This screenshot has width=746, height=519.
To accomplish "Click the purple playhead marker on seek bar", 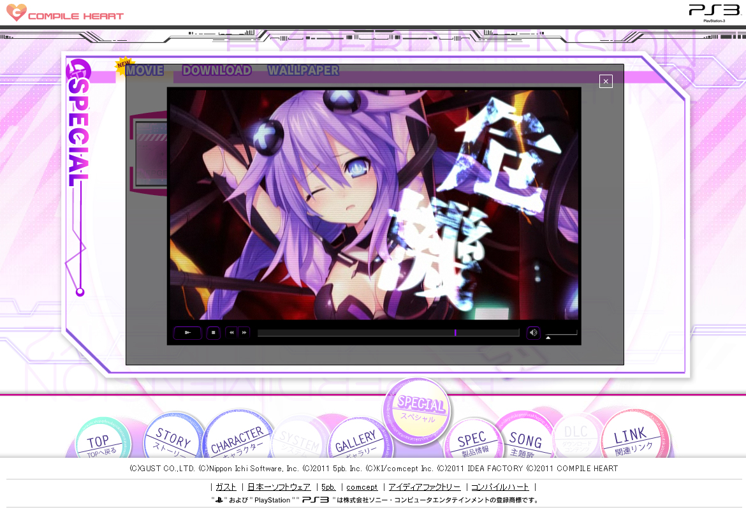I will tap(455, 333).
